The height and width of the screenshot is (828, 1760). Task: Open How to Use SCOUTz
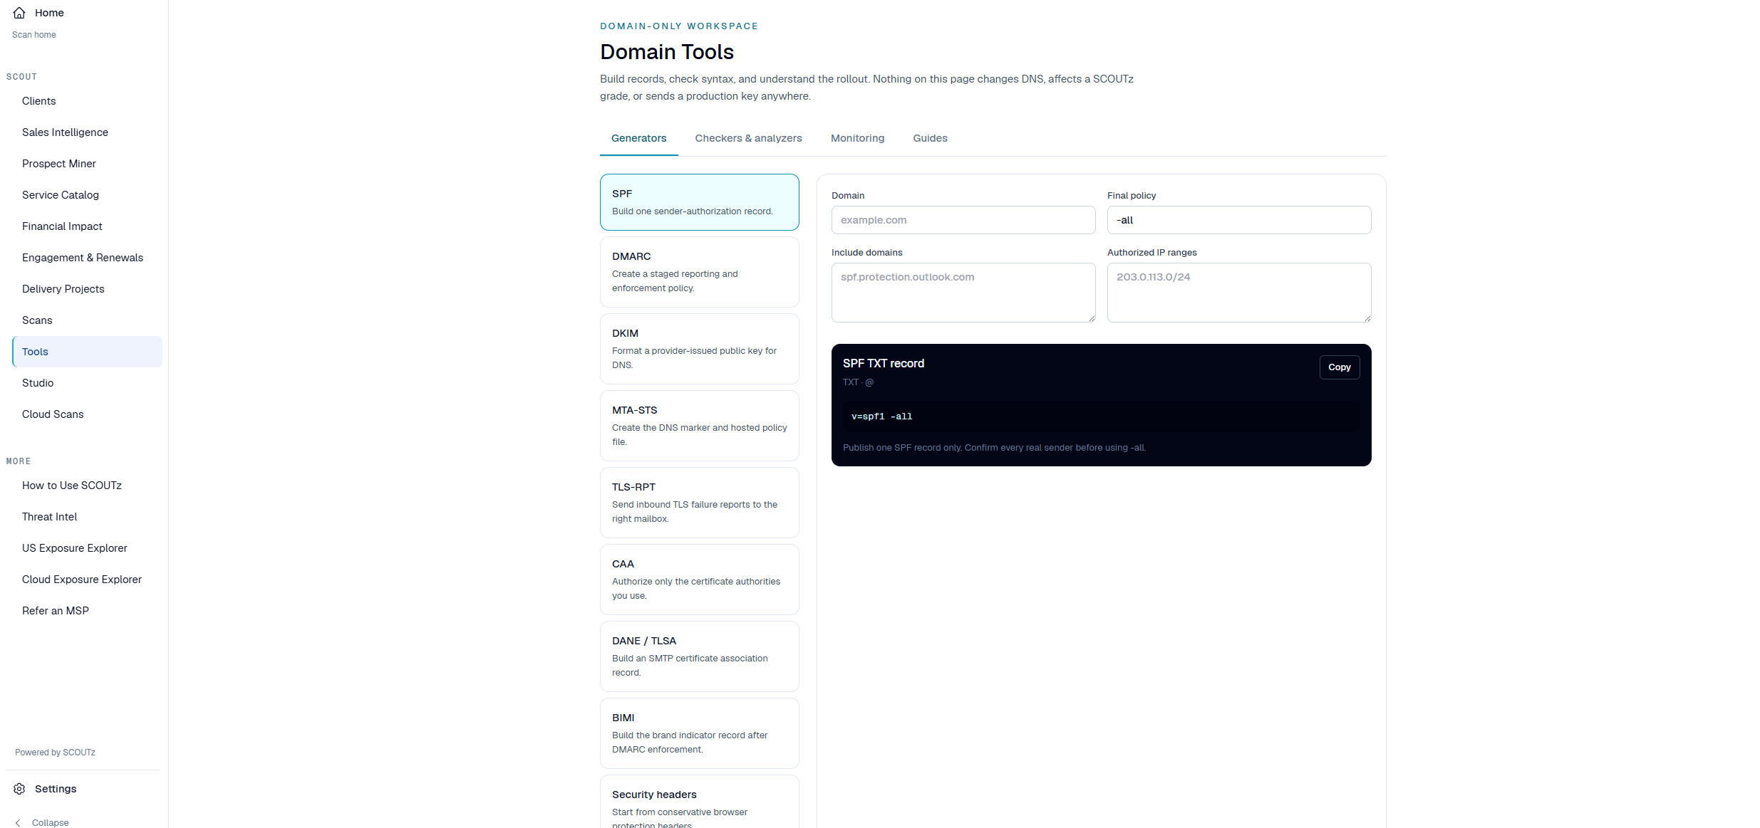tap(87, 486)
